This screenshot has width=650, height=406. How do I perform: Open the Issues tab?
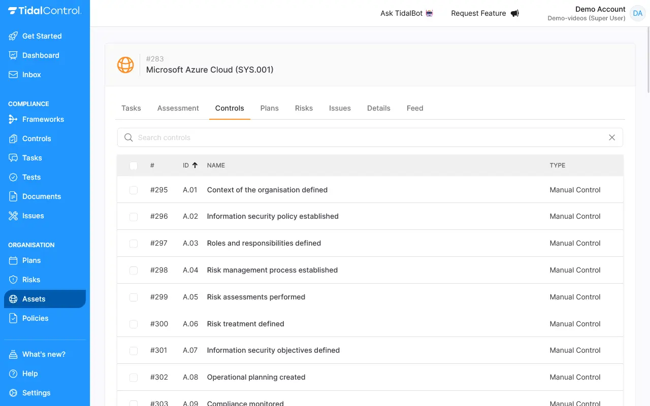click(340, 108)
